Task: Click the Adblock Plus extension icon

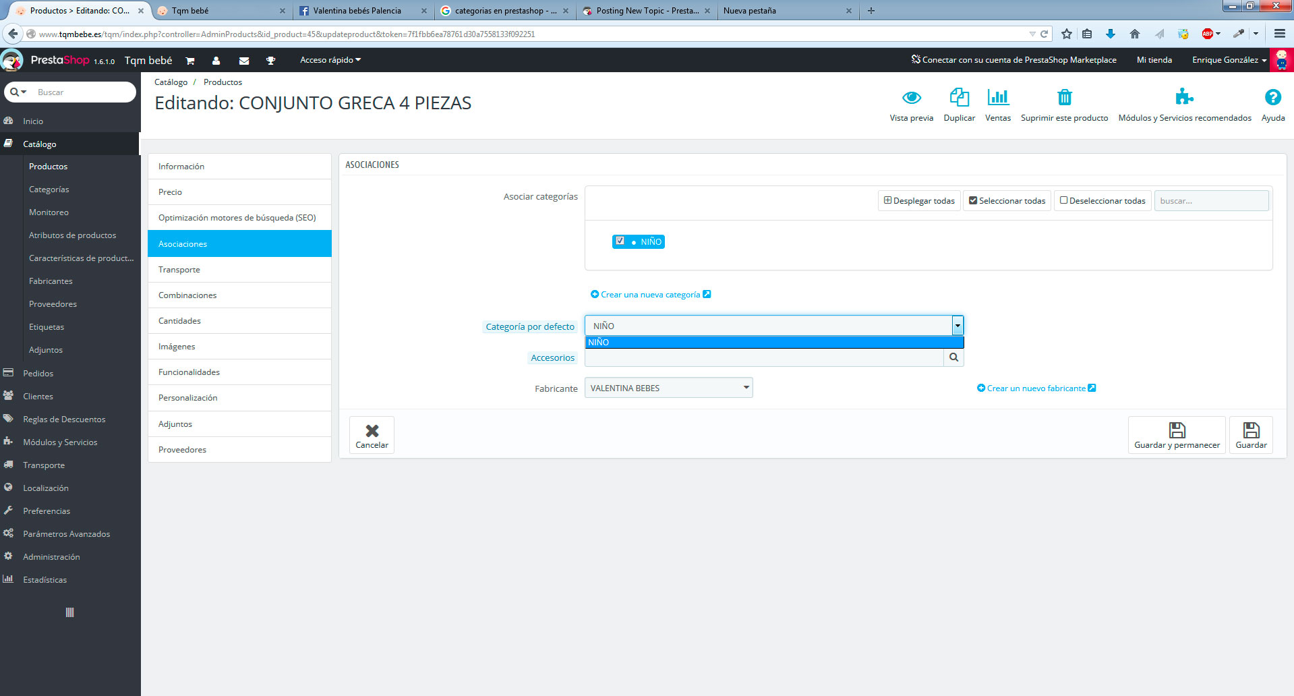Action: coord(1208,34)
